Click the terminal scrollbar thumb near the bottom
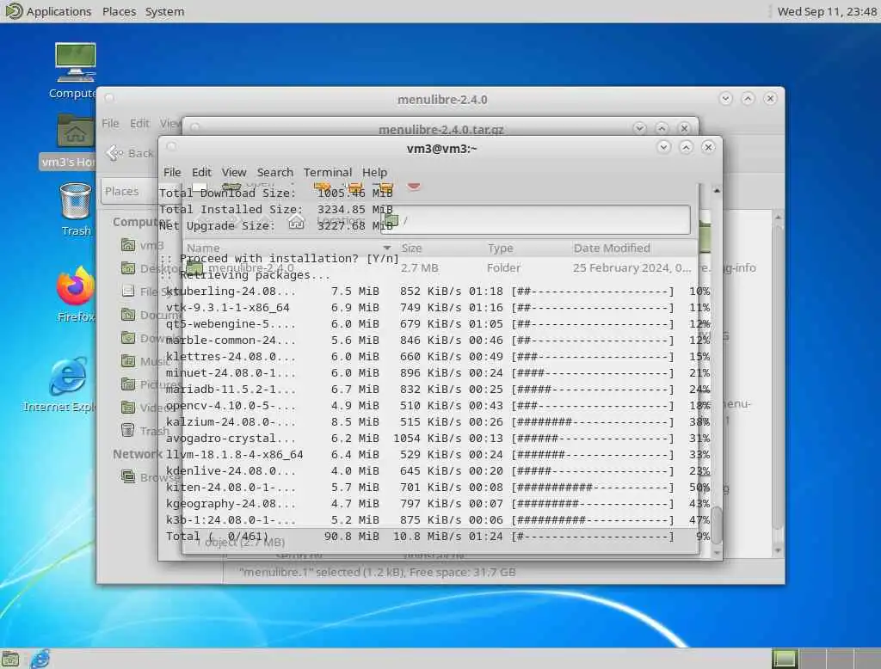This screenshot has height=669, width=881. (717, 525)
